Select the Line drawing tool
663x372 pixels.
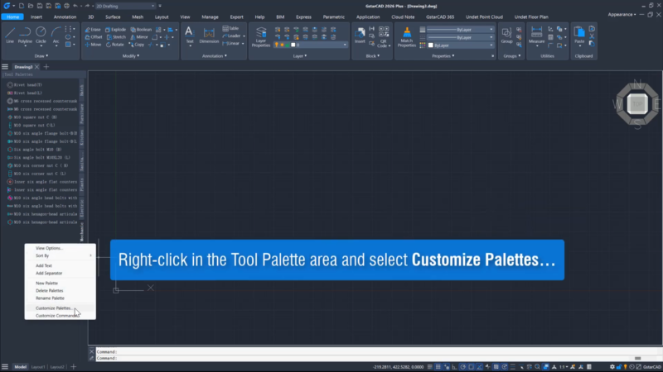pyautogui.click(x=10, y=34)
